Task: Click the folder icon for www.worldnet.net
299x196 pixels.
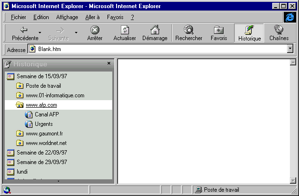Action: pyautogui.click(x=20, y=143)
